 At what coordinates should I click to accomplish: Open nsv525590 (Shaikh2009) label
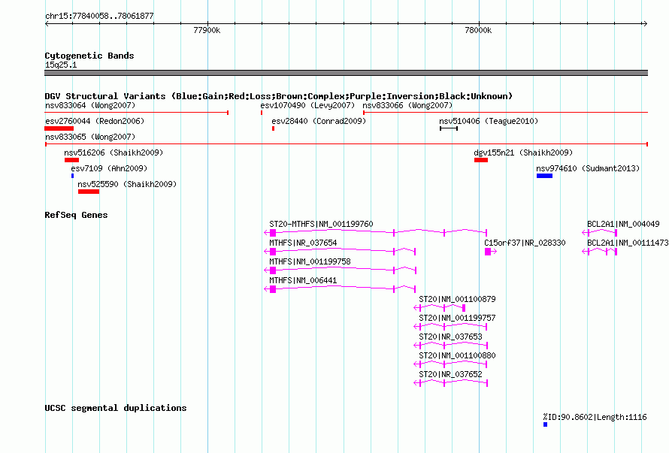[127, 184]
